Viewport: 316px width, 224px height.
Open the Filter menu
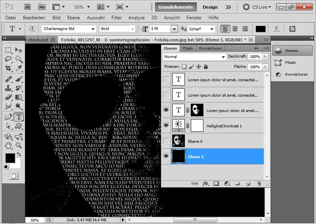pyautogui.click(x=117, y=18)
